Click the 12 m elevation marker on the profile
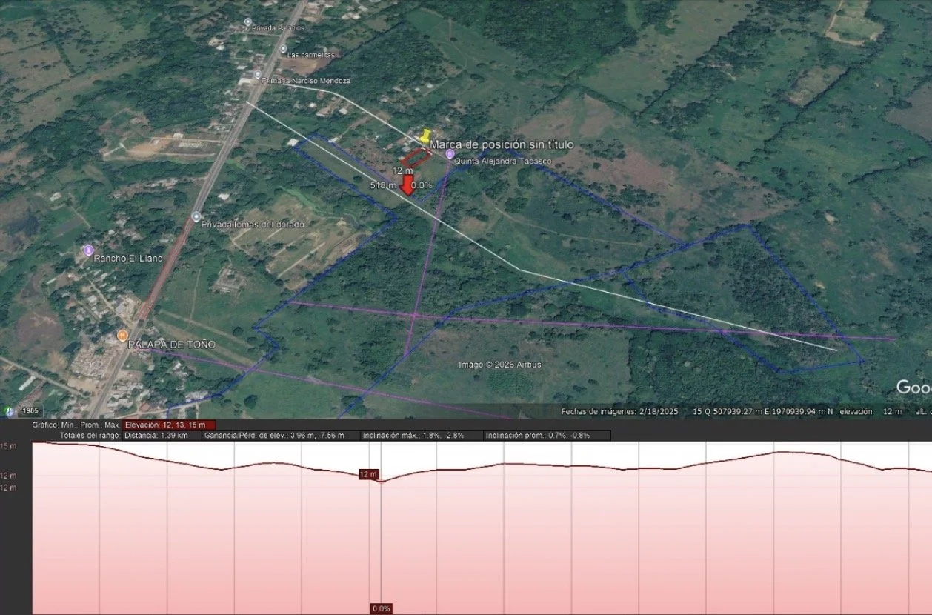932x615 pixels. 368,474
